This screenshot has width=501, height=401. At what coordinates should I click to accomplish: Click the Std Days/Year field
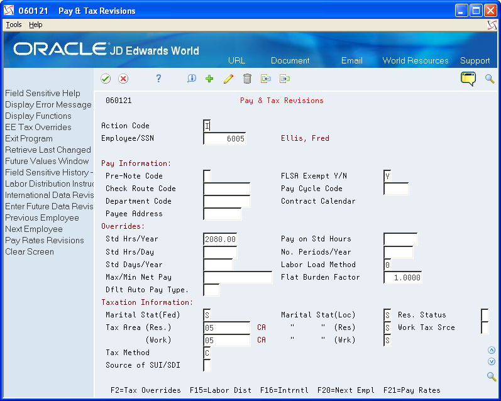click(218, 265)
